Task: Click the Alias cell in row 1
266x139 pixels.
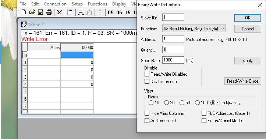Action: [44, 63]
